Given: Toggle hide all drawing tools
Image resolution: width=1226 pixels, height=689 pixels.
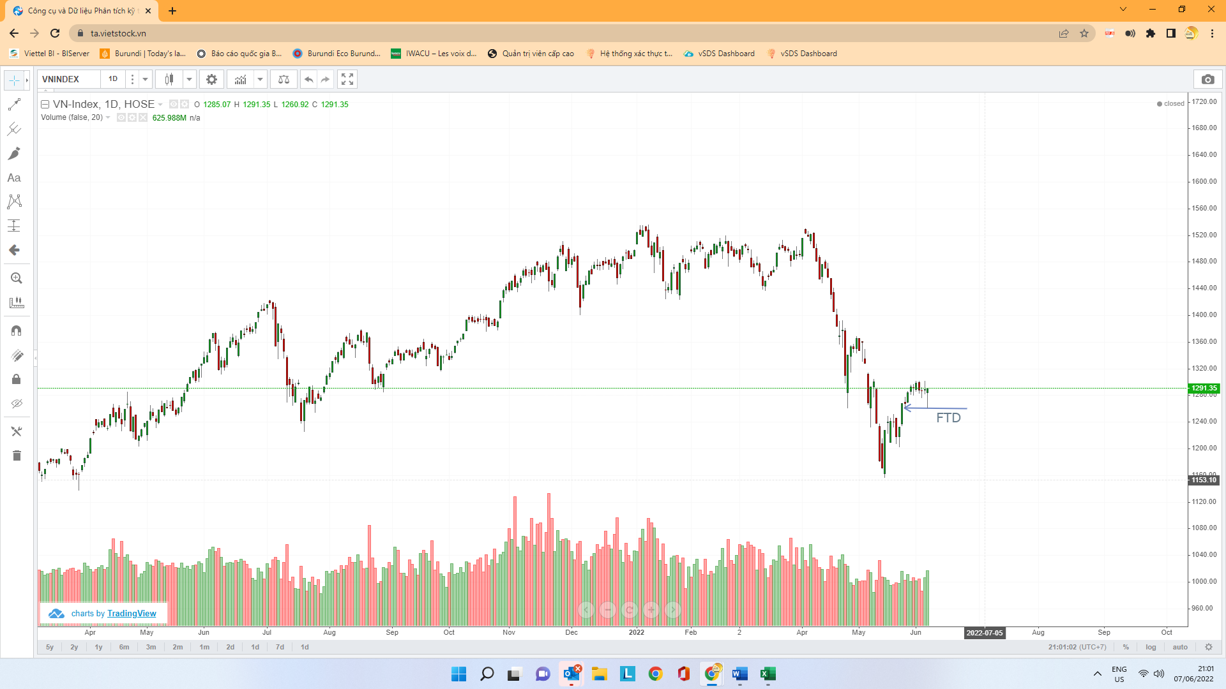Looking at the screenshot, I should (x=17, y=403).
